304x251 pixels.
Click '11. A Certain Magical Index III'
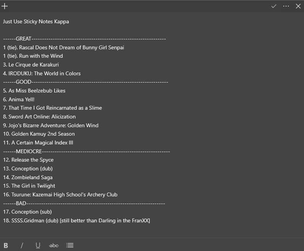38,143
